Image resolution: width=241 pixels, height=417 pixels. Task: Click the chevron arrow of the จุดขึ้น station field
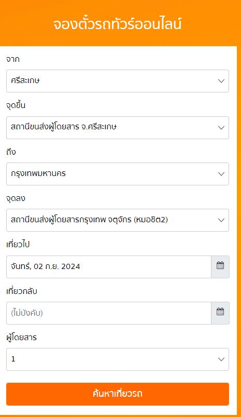[x=221, y=128]
